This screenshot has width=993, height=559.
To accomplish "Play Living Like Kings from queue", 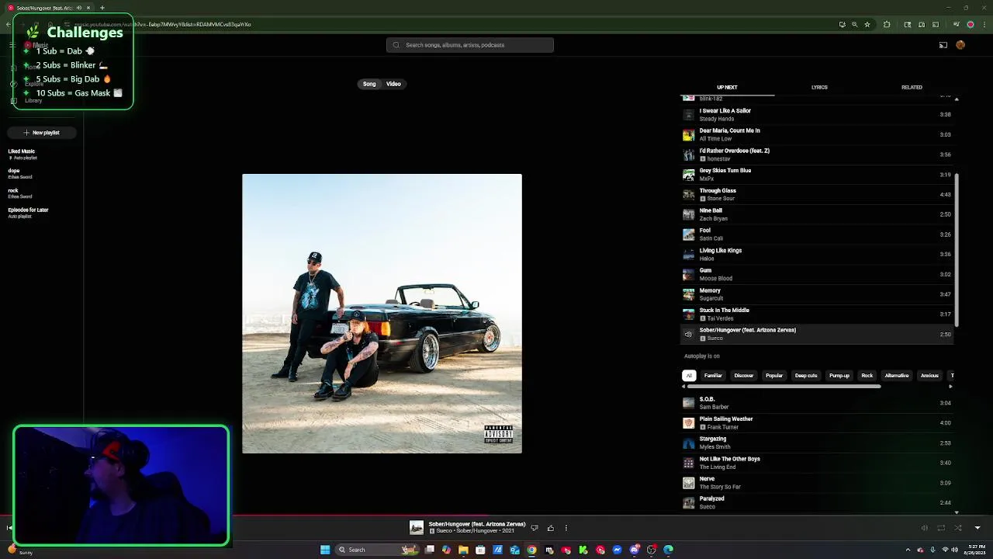I will pyautogui.click(x=817, y=255).
